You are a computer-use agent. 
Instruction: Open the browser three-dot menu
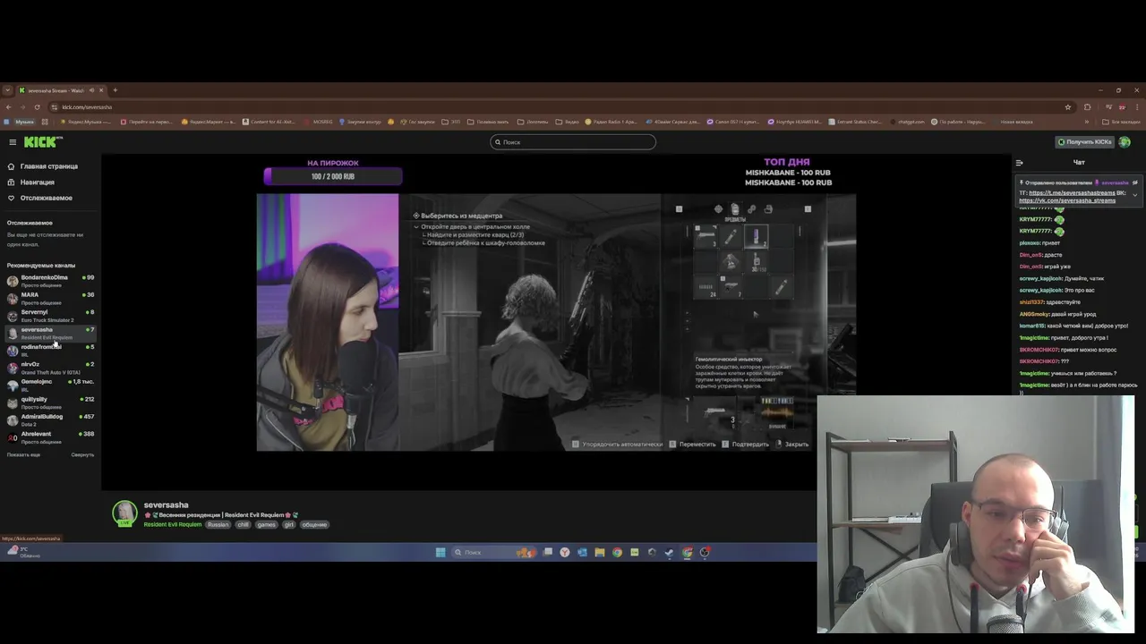tap(1137, 107)
